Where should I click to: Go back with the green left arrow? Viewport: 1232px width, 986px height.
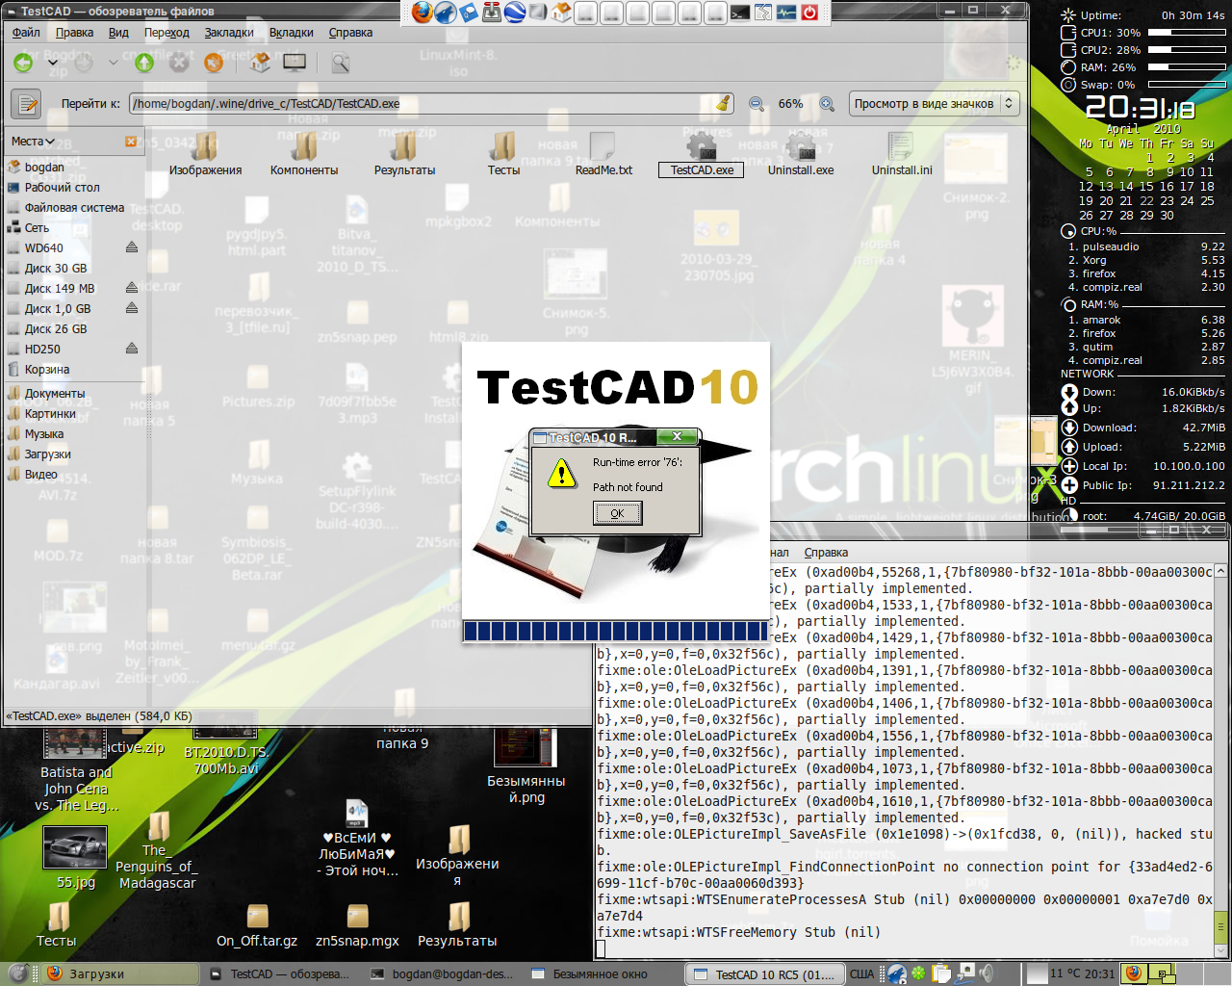[23, 63]
